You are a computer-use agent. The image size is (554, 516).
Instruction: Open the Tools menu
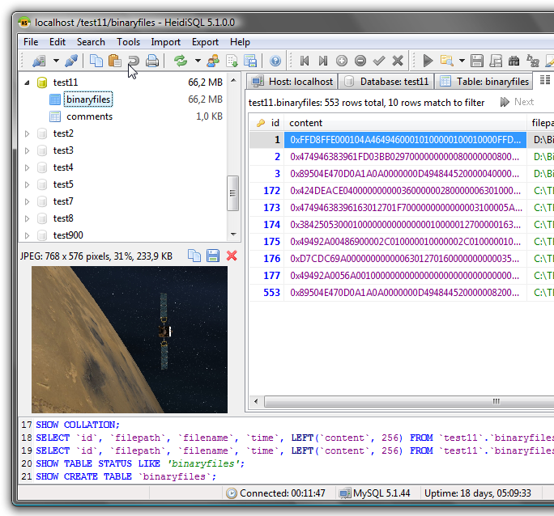tap(128, 42)
